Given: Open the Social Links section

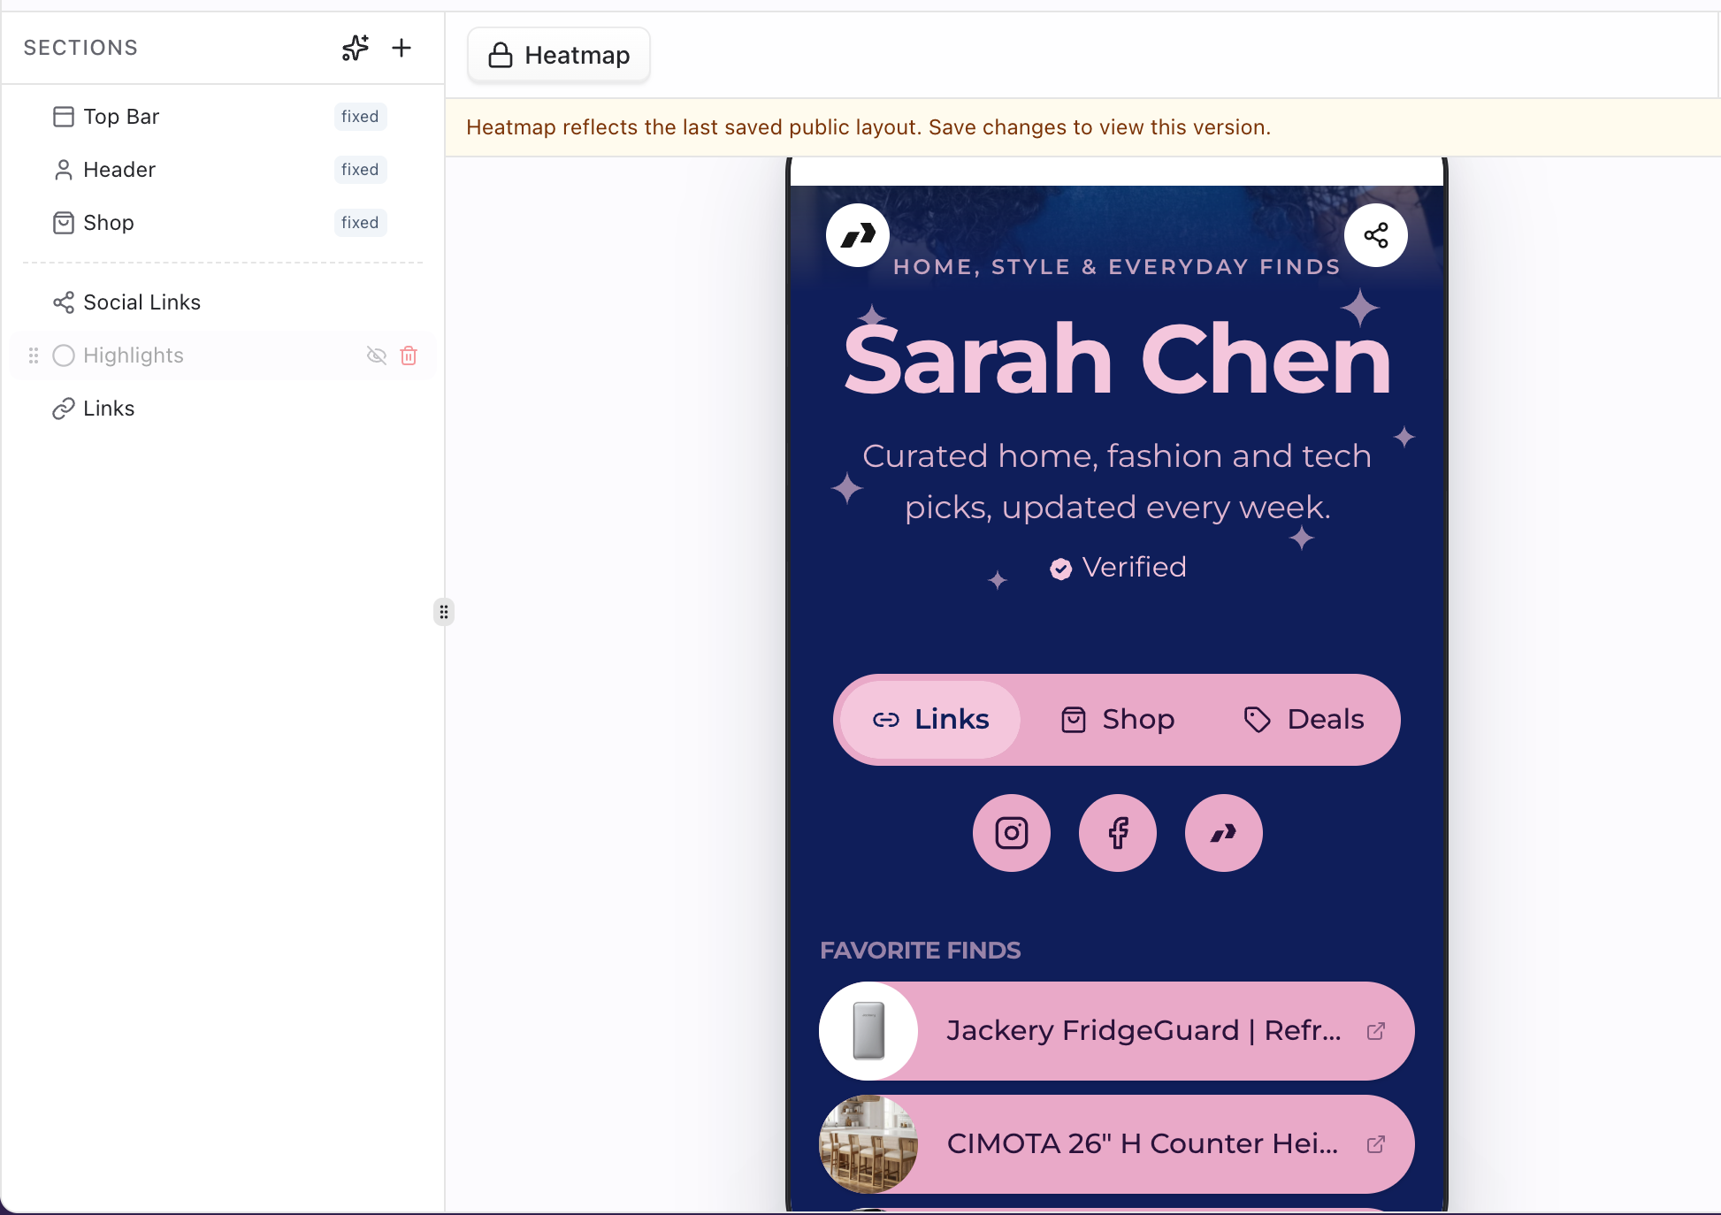Looking at the screenshot, I should [x=221, y=302].
